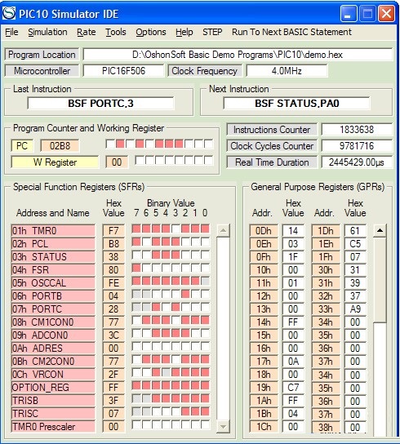Click the PIC16F506 microcontroller field
The width and height of the screenshot is (400, 444).
pyautogui.click(x=123, y=71)
